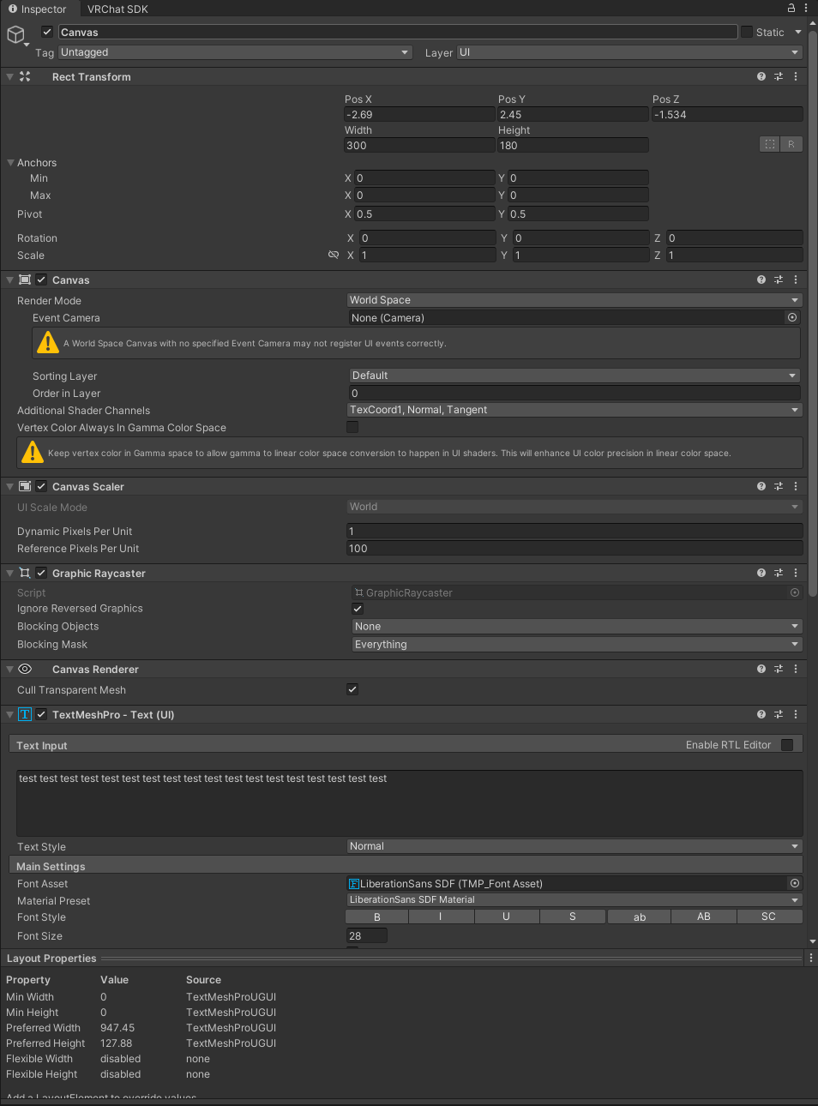Toggle constrained proportions icon for Scale
Image resolution: width=818 pixels, height=1106 pixels.
click(334, 255)
